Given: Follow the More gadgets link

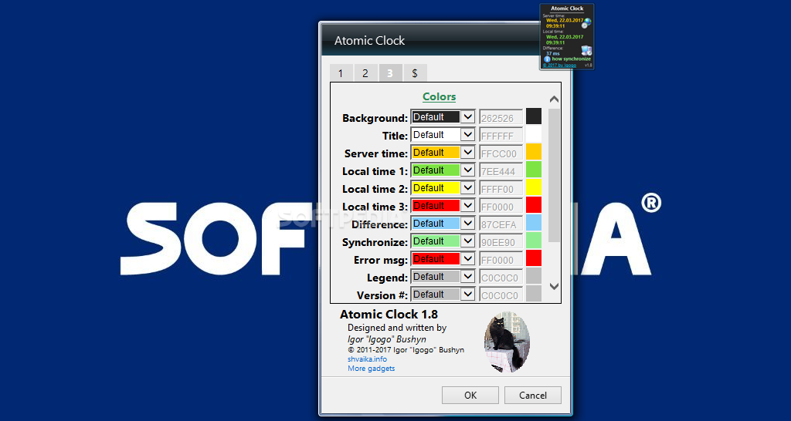Looking at the screenshot, I should pos(372,368).
